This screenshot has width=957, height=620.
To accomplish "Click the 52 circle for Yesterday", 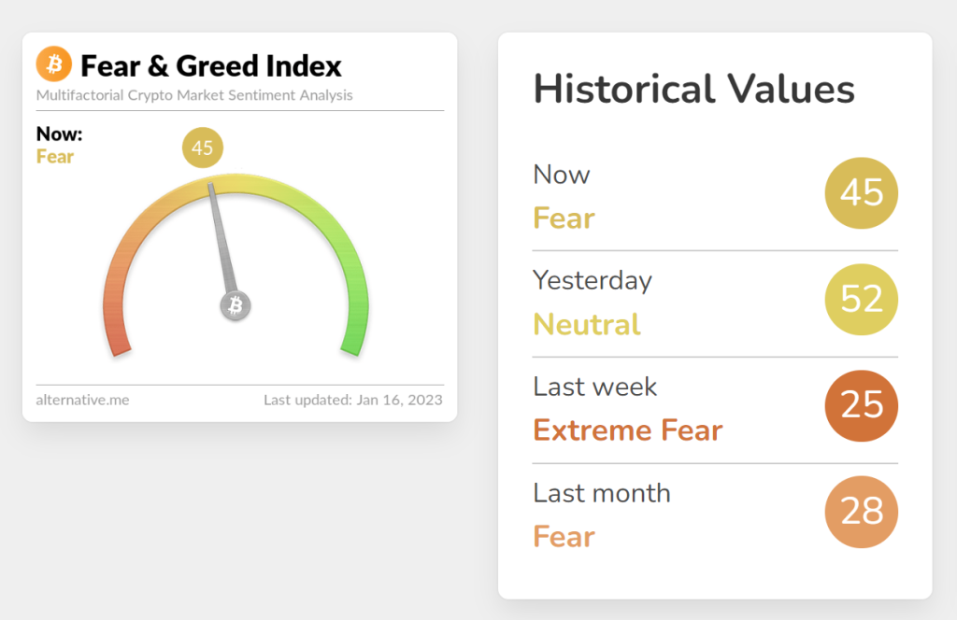I will 861,299.
